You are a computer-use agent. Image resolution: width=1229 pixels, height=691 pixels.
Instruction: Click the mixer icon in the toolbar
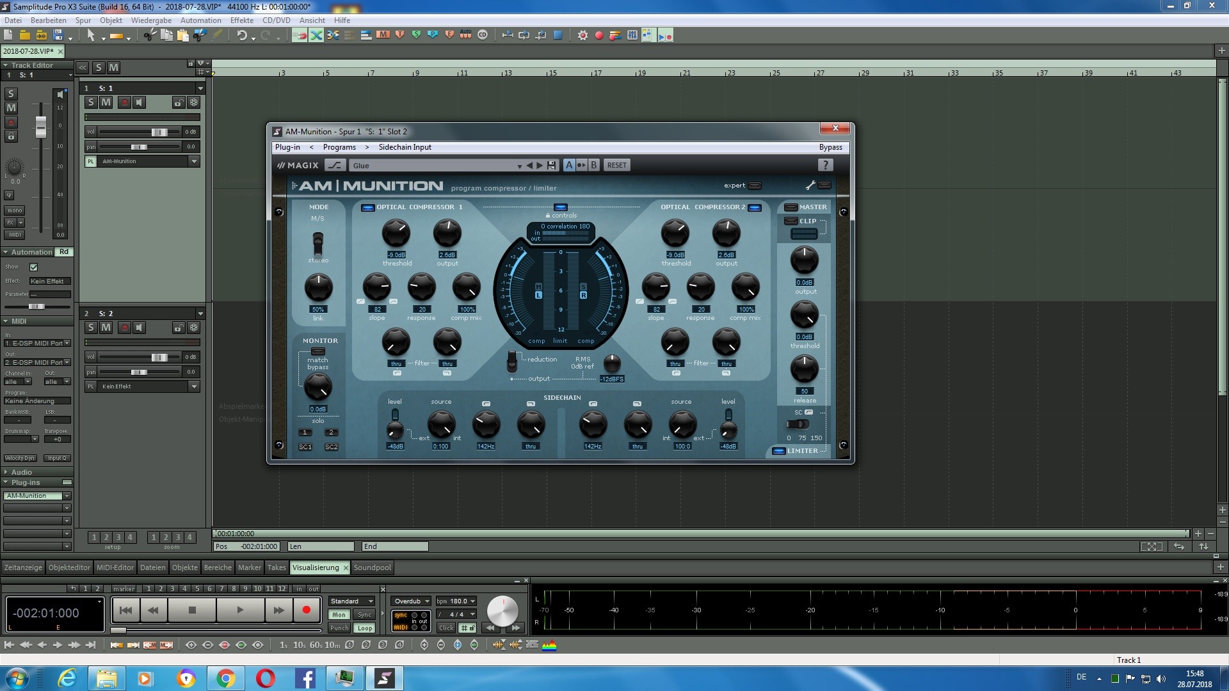632,35
